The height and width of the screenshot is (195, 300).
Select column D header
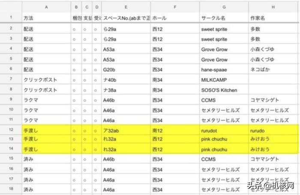(97, 7)
